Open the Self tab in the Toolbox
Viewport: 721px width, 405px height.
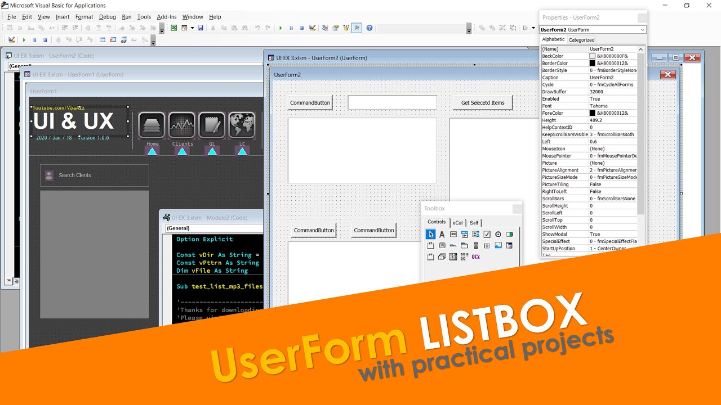474,223
